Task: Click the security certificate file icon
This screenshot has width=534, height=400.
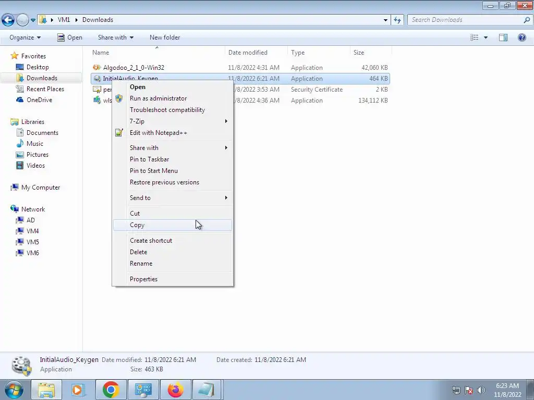Action: (96, 90)
